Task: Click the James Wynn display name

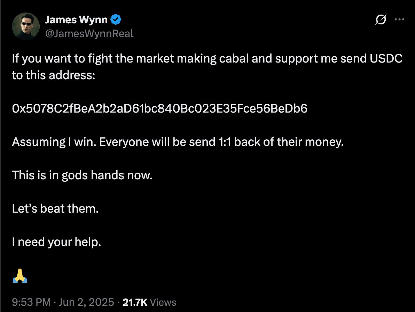Action: point(76,19)
